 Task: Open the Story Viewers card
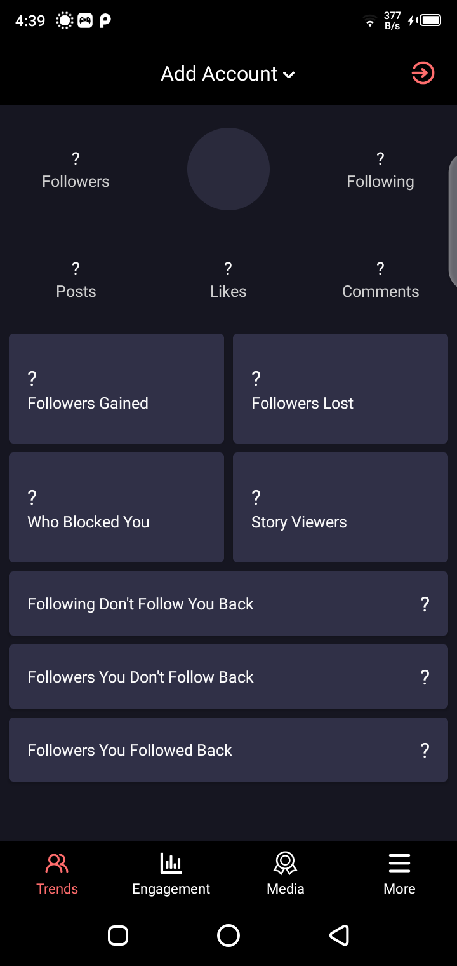coord(340,507)
